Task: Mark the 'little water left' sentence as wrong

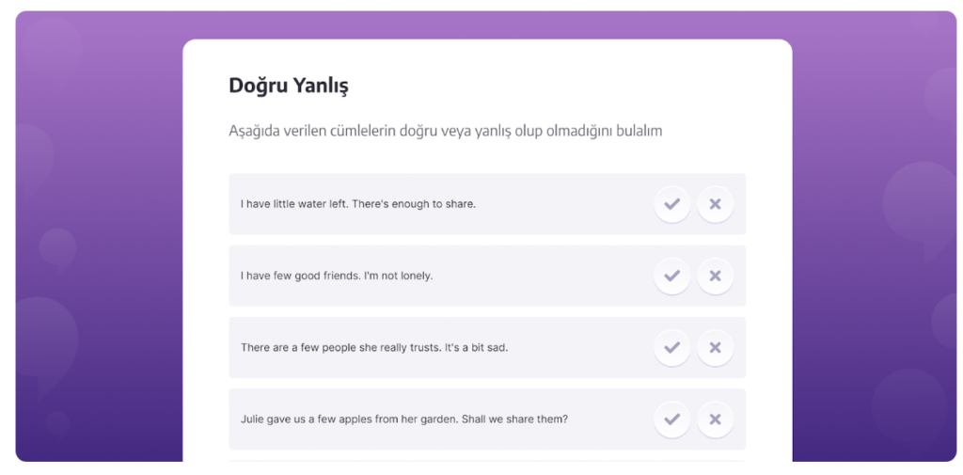Action: point(715,204)
